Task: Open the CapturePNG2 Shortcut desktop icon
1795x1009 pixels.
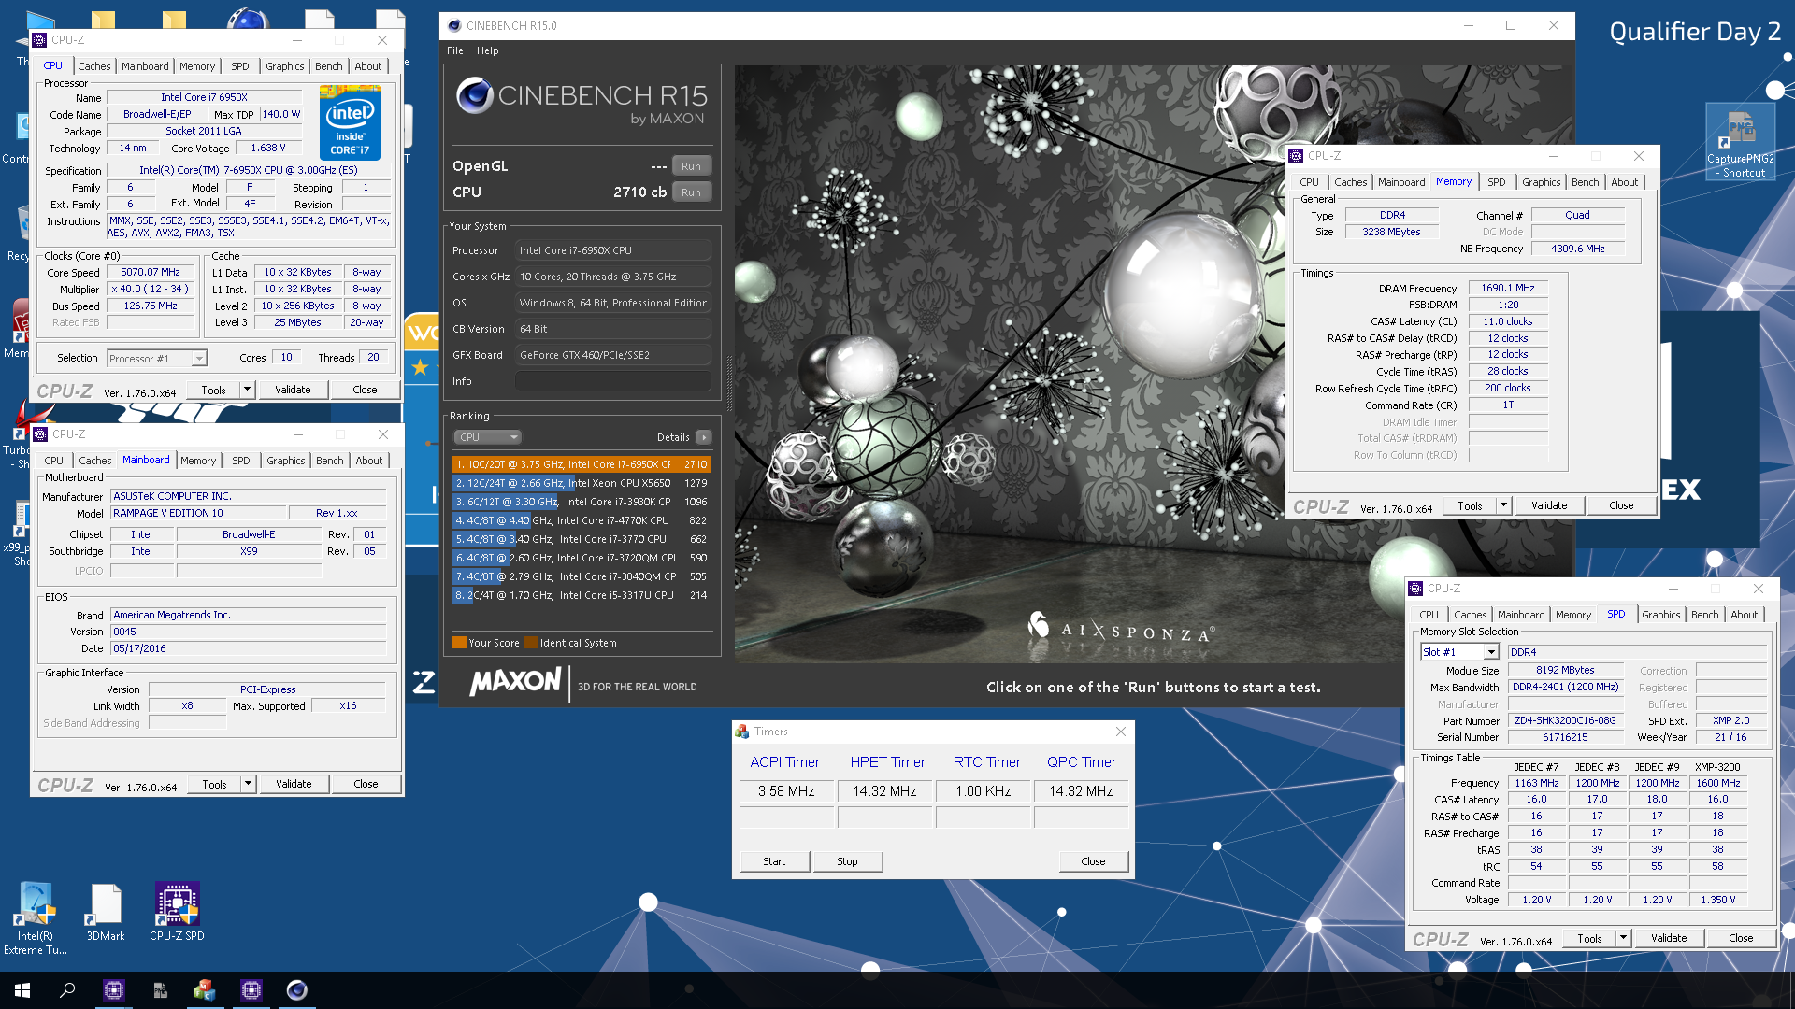Action: pyautogui.click(x=1741, y=141)
